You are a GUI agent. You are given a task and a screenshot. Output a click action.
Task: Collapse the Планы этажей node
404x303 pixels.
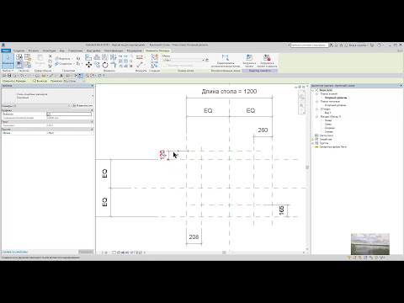[x=317, y=94]
